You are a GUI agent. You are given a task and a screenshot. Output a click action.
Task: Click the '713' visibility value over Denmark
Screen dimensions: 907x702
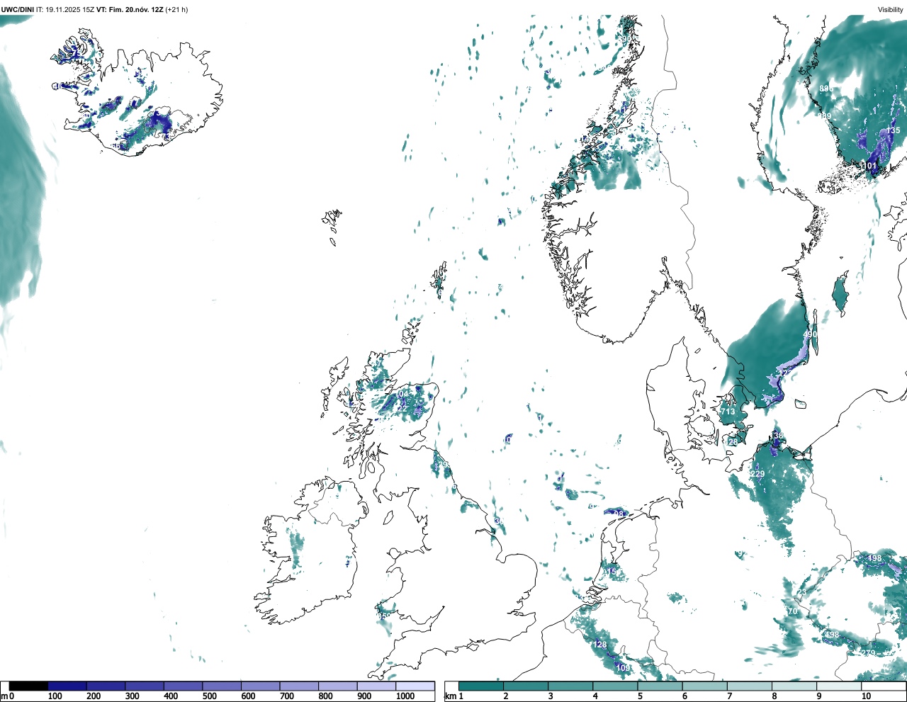tap(728, 412)
